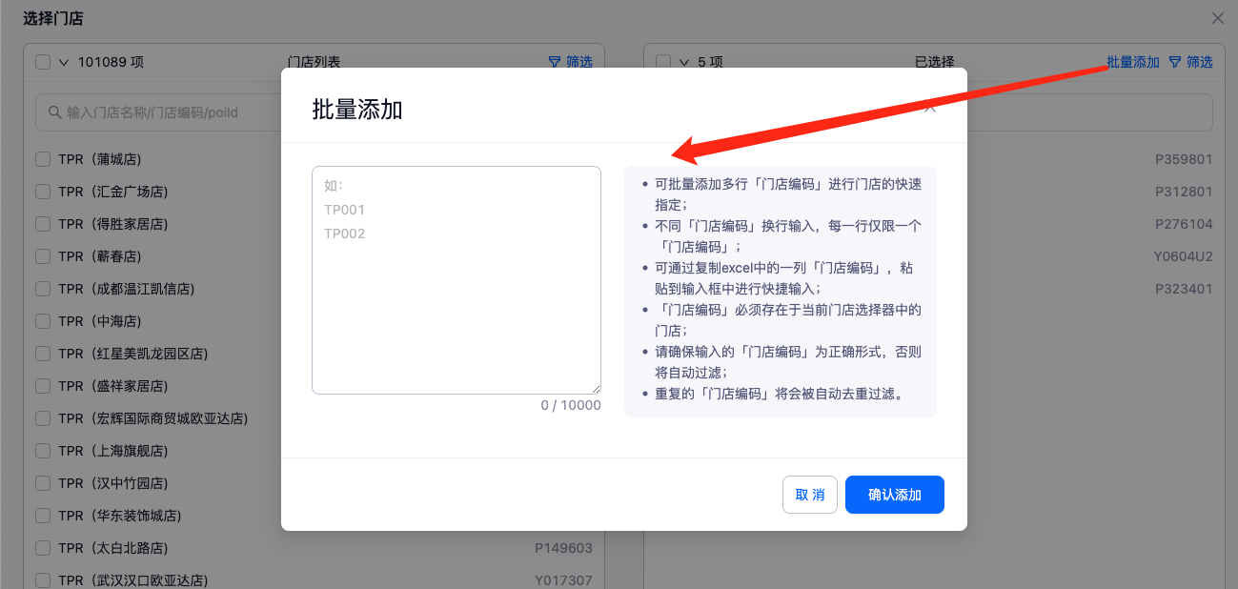Close the 批量添加 dialog with its X icon
Viewport: 1238px width, 589px height.
tap(931, 109)
